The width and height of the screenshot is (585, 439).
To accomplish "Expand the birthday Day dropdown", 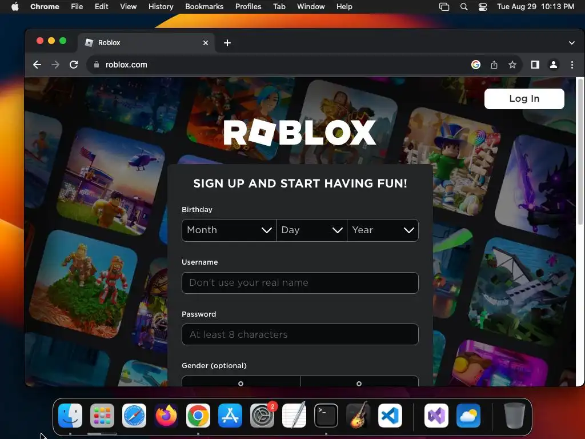I will coord(311,230).
